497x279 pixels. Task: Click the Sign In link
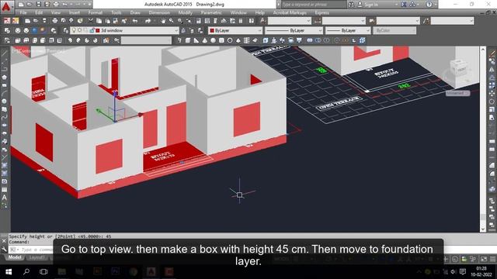(x=371, y=5)
